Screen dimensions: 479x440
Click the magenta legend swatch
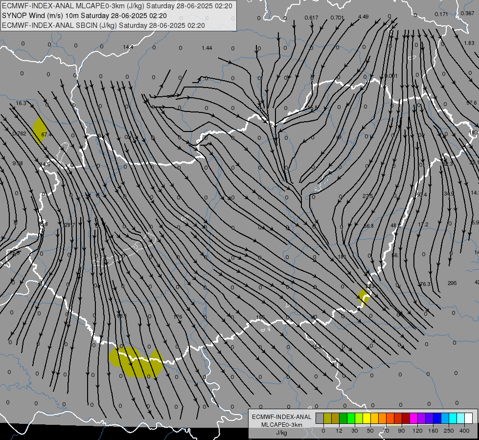(x=413, y=418)
